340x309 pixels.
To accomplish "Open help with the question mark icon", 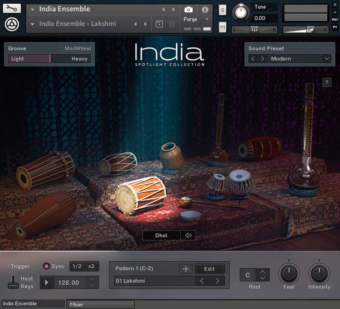I will click(x=327, y=82).
